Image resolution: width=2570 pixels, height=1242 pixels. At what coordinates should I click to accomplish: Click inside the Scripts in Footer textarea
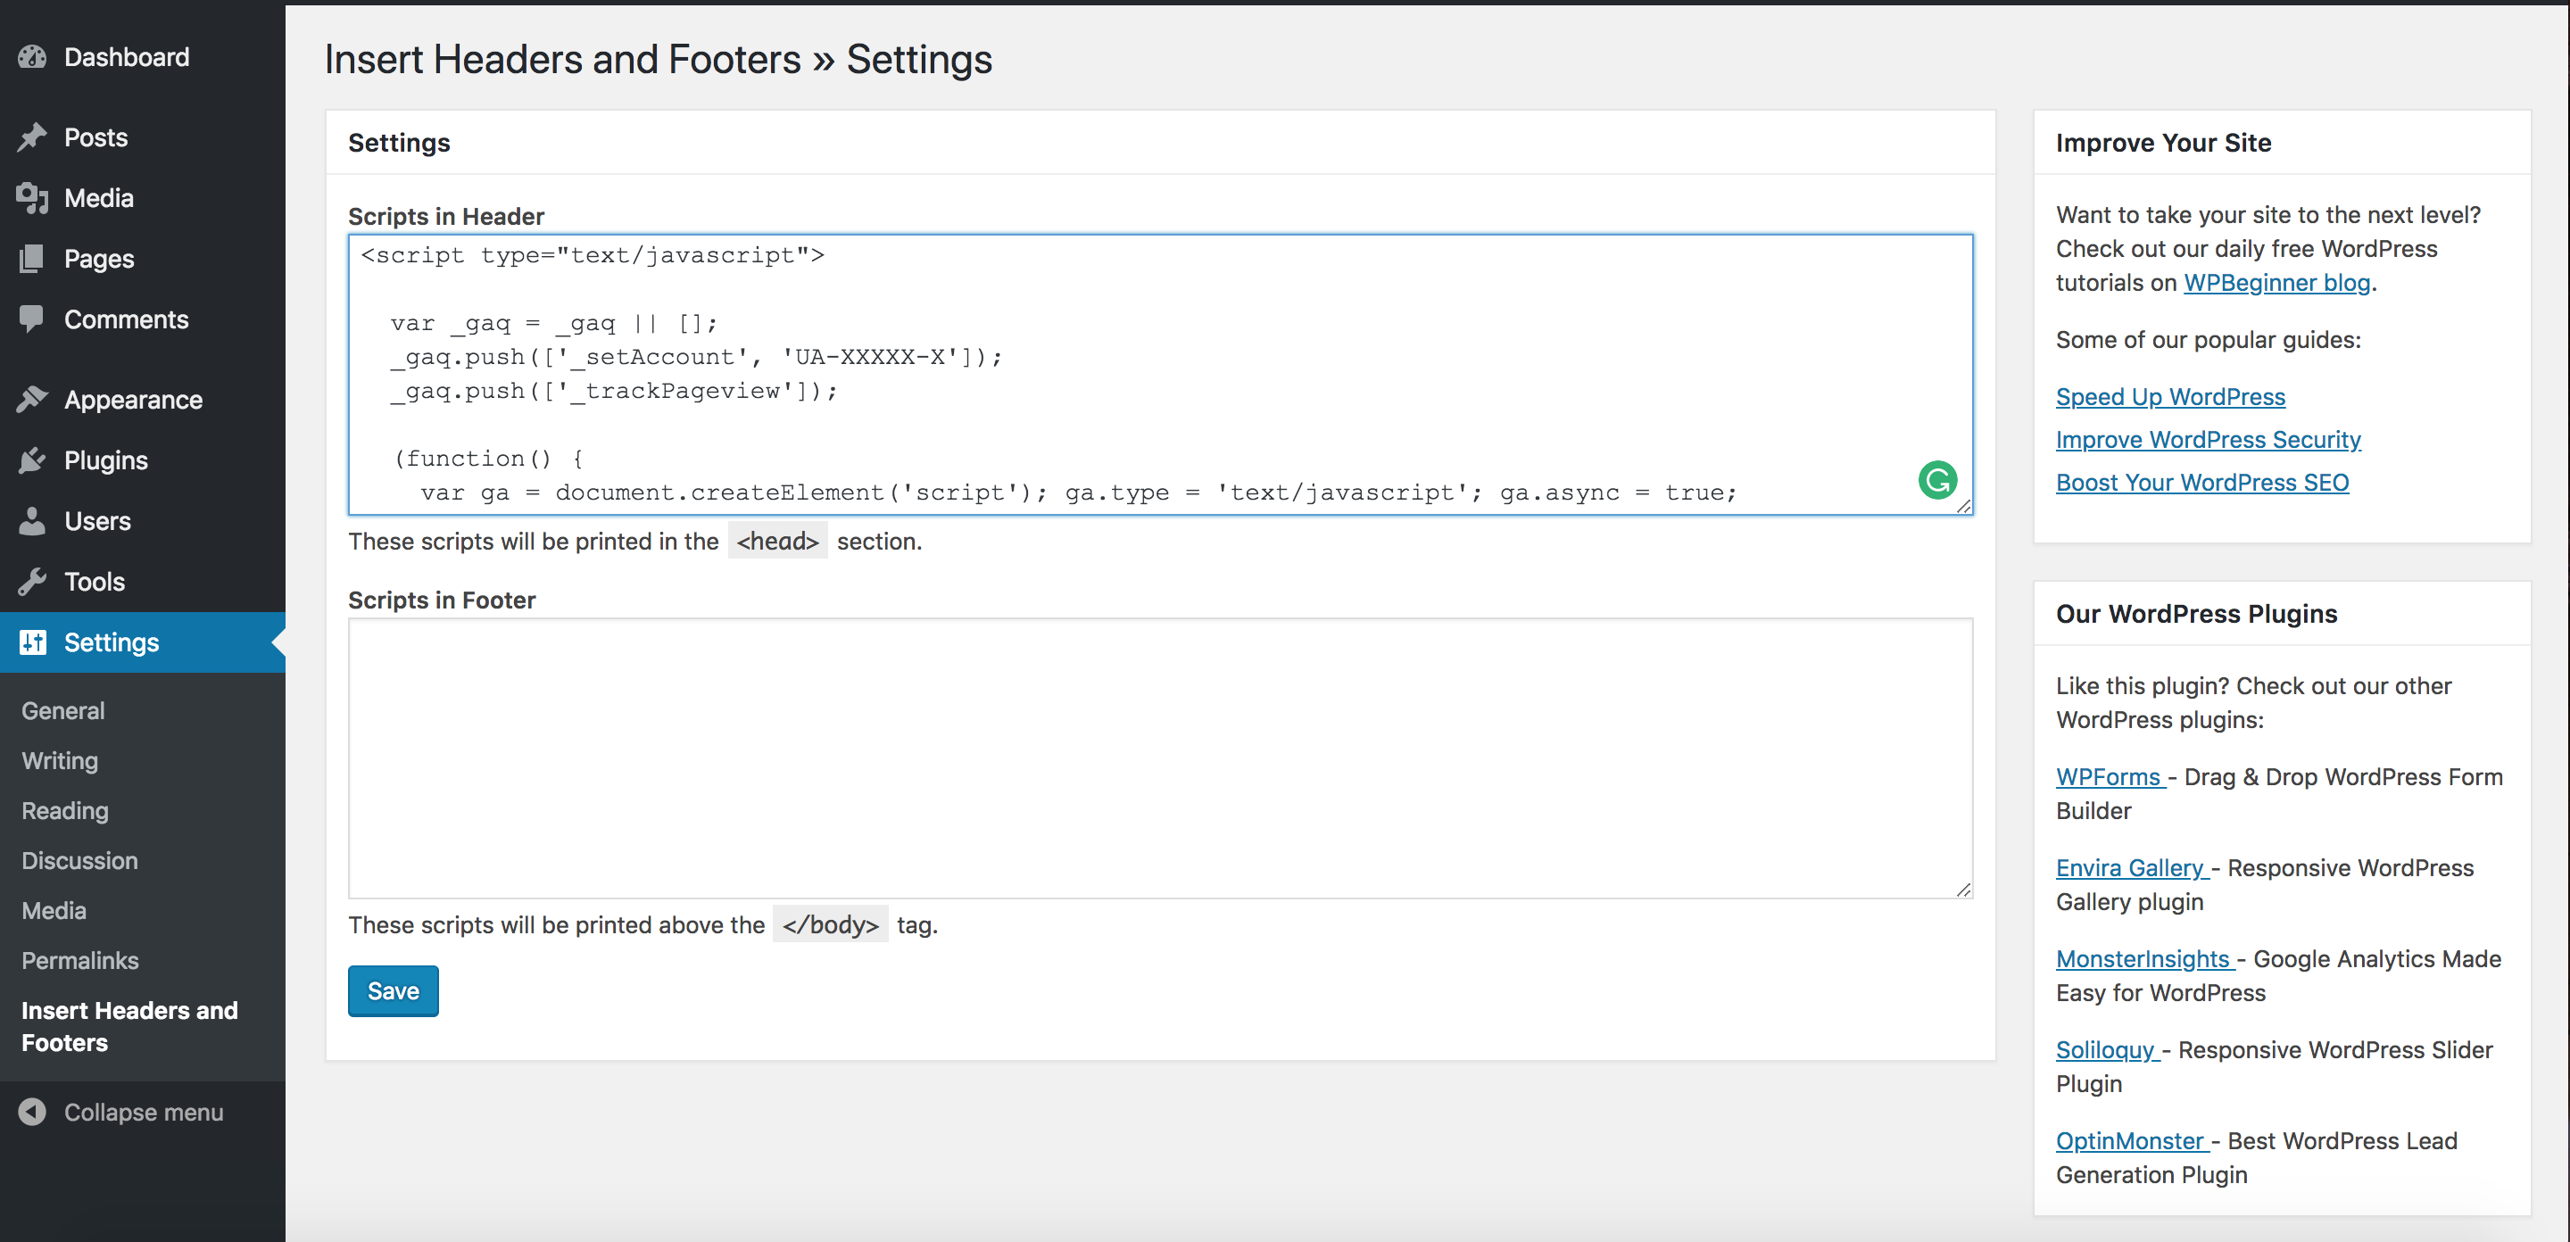(x=1157, y=758)
